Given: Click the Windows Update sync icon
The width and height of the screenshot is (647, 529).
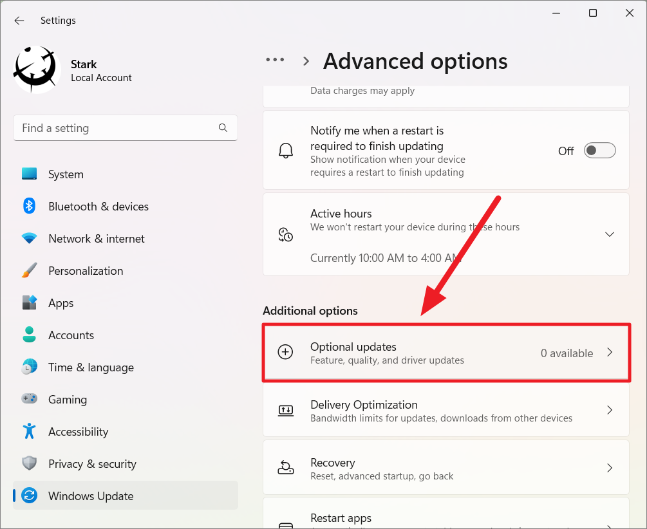Looking at the screenshot, I should (x=30, y=496).
